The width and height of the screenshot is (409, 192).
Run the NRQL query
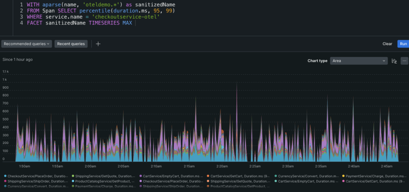403,44
